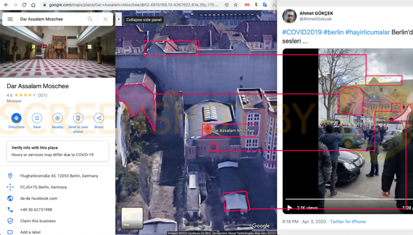Click the browser back arrow
Screen dimensions: 413x235
(6, 5)
